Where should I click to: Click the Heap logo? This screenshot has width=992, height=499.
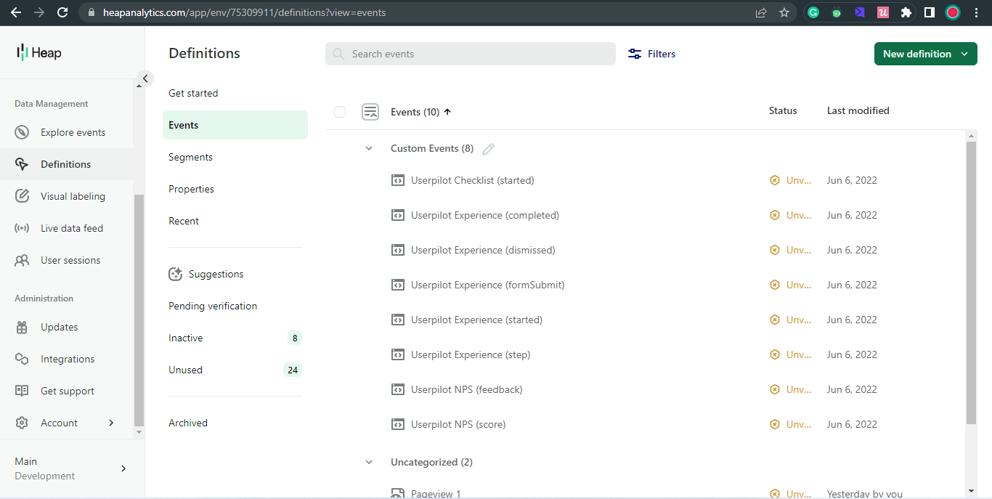[x=39, y=52]
